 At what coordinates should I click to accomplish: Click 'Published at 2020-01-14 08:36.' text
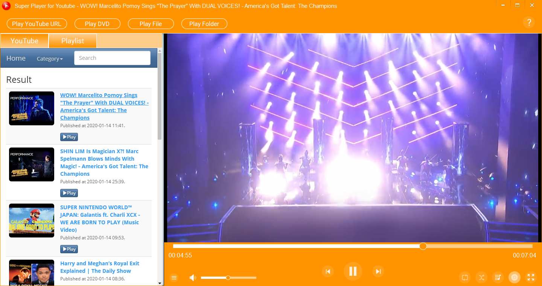click(93, 278)
